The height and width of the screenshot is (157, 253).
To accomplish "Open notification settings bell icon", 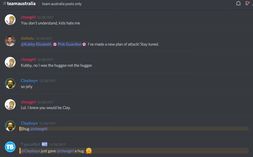I will [238, 3].
